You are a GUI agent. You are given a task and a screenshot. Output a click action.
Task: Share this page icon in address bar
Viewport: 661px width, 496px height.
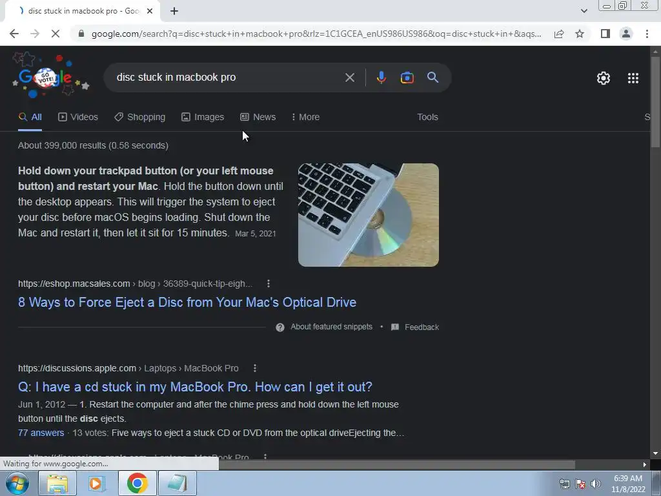point(559,34)
